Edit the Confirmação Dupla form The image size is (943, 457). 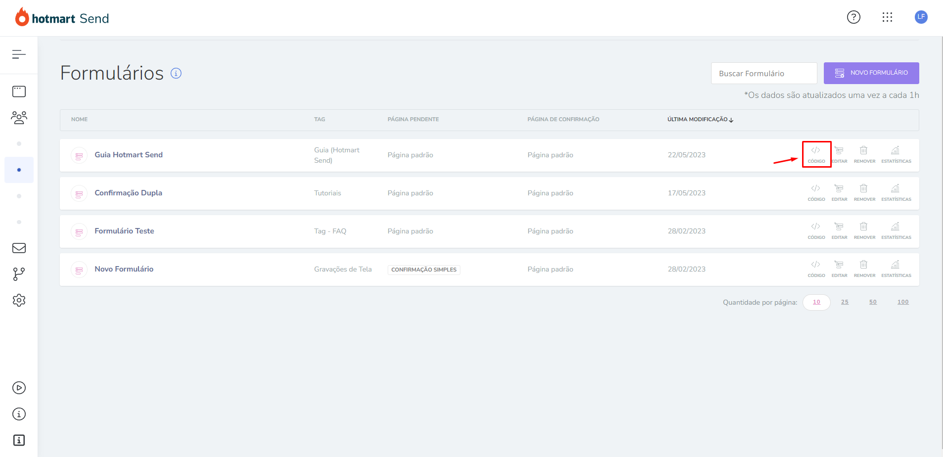pyautogui.click(x=839, y=192)
